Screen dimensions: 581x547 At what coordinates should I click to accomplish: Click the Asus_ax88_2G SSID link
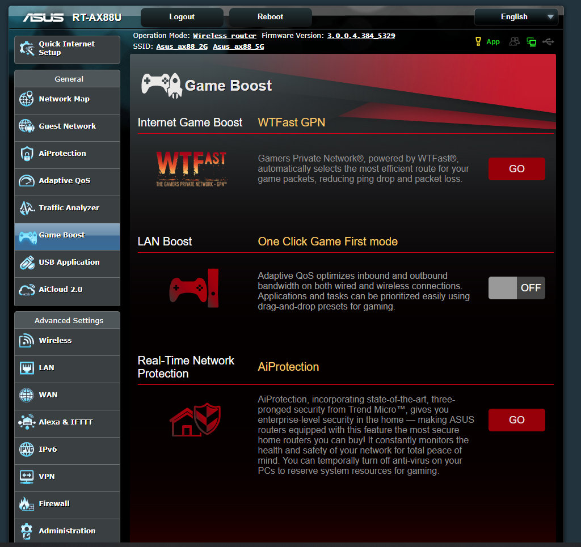coord(182,46)
